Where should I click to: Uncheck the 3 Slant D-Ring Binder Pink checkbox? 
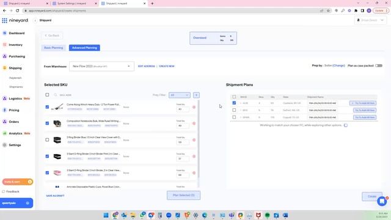(x=47, y=156)
